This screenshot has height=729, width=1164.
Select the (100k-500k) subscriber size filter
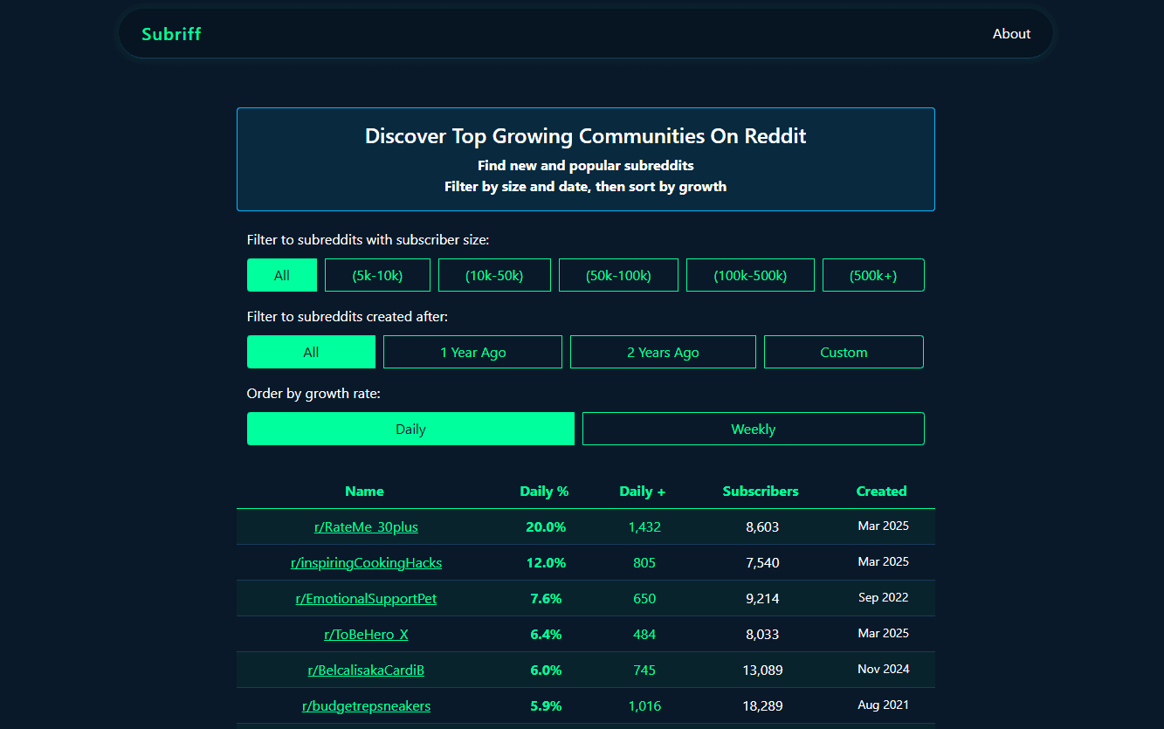tap(750, 274)
